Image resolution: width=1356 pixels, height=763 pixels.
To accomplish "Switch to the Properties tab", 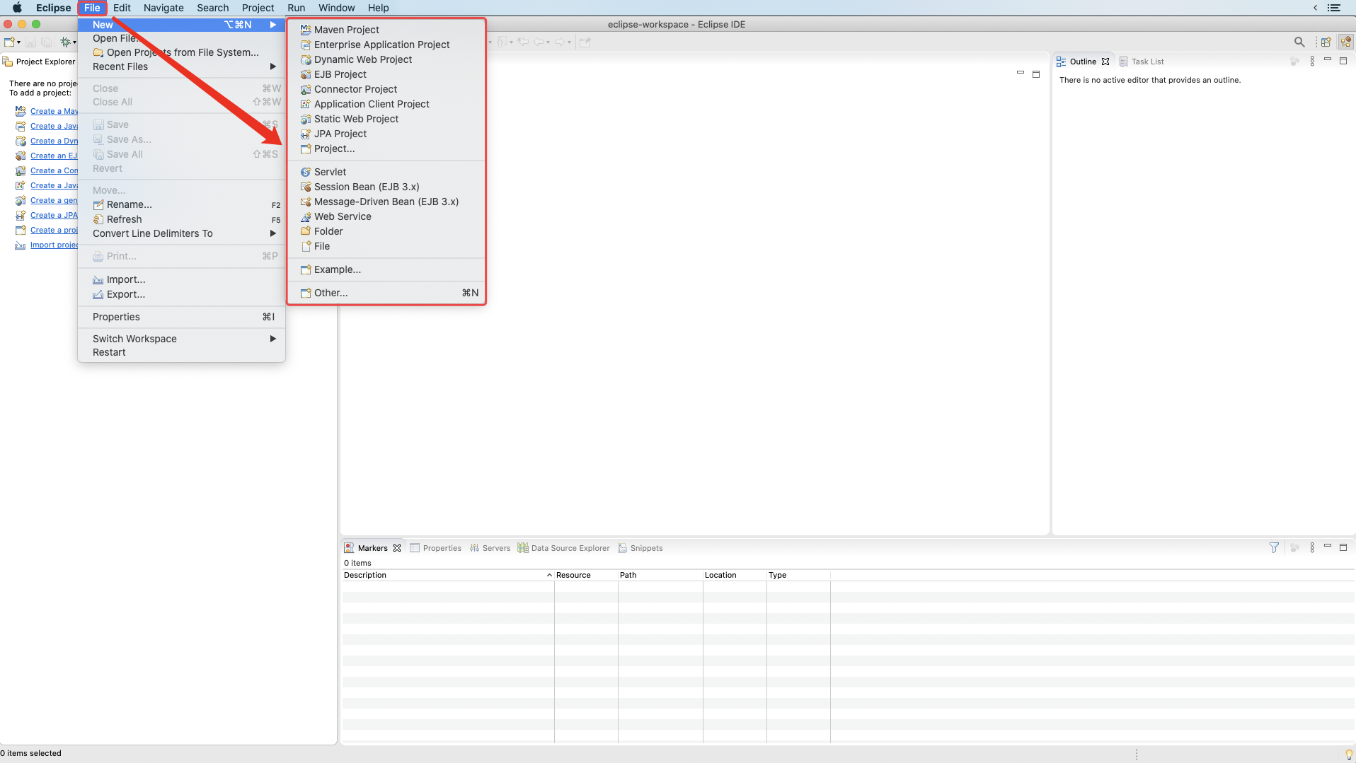I will (x=435, y=548).
